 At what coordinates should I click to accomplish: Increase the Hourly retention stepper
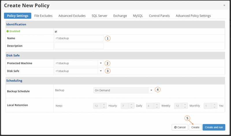[x=104, y=104]
